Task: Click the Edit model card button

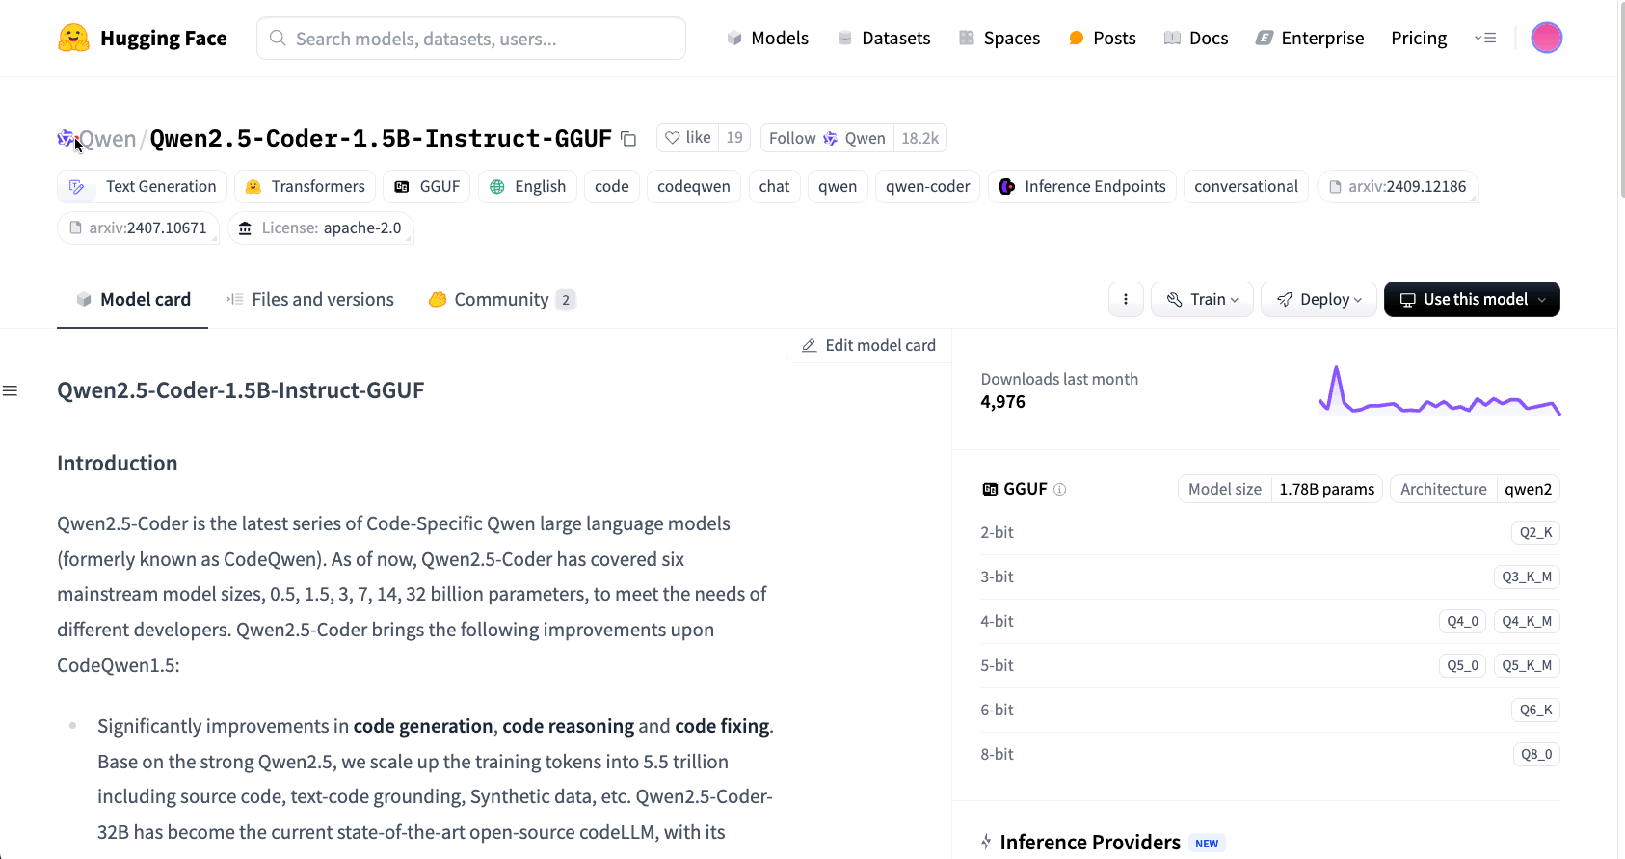Action: pos(868,345)
